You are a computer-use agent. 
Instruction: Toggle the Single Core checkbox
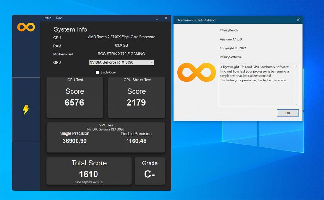coord(97,72)
